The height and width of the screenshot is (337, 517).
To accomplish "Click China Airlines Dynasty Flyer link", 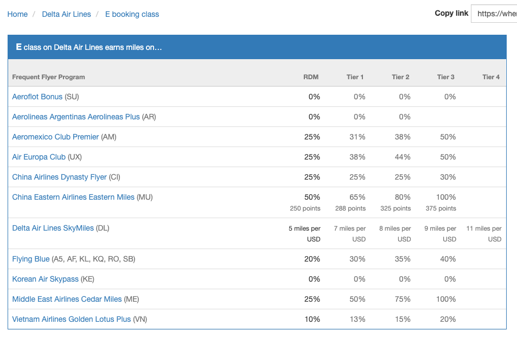I will point(60,177).
